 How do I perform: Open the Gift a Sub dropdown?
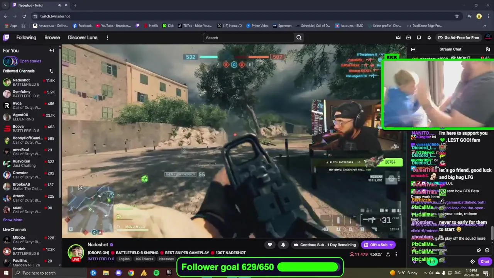(x=378, y=245)
